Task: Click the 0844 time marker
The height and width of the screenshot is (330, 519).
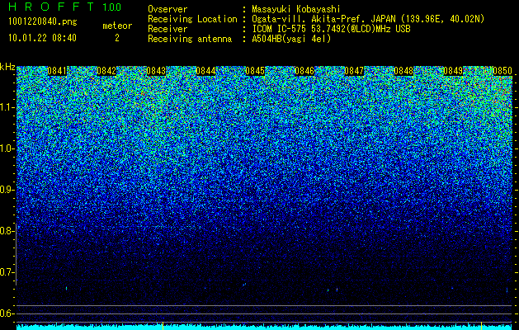Action: 205,71
